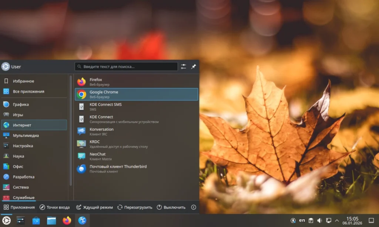Screen dimensions: 379x227
Task: Open KRDC remote desktop client
Action: coord(136,144)
